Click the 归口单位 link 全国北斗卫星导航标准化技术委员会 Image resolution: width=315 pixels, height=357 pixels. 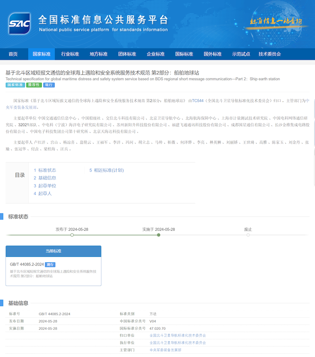tap(177, 335)
